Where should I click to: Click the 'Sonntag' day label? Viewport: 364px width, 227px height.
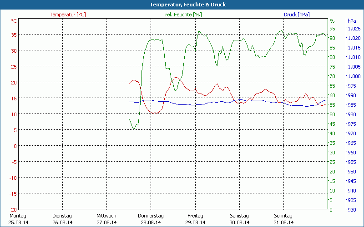click(x=283, y=216)
